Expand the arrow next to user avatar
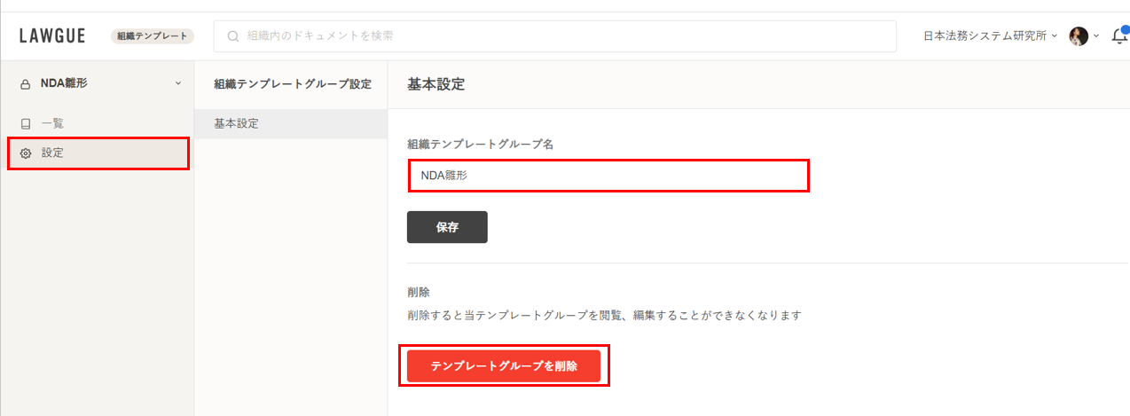 coord(1096,36)
